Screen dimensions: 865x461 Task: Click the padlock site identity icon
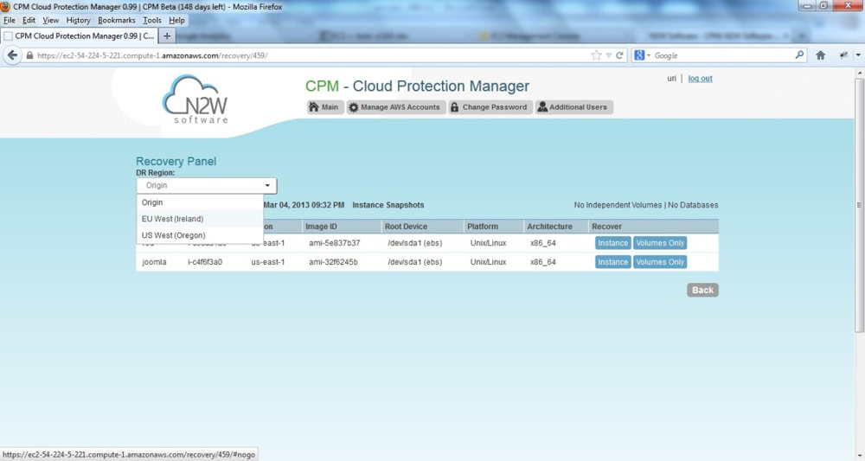pyautogui.click(x=29, y=55)
